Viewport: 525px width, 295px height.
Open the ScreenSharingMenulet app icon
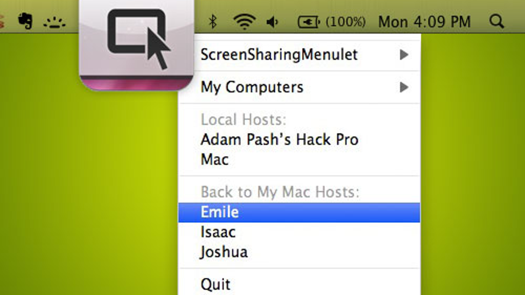(x=136, y=44)
